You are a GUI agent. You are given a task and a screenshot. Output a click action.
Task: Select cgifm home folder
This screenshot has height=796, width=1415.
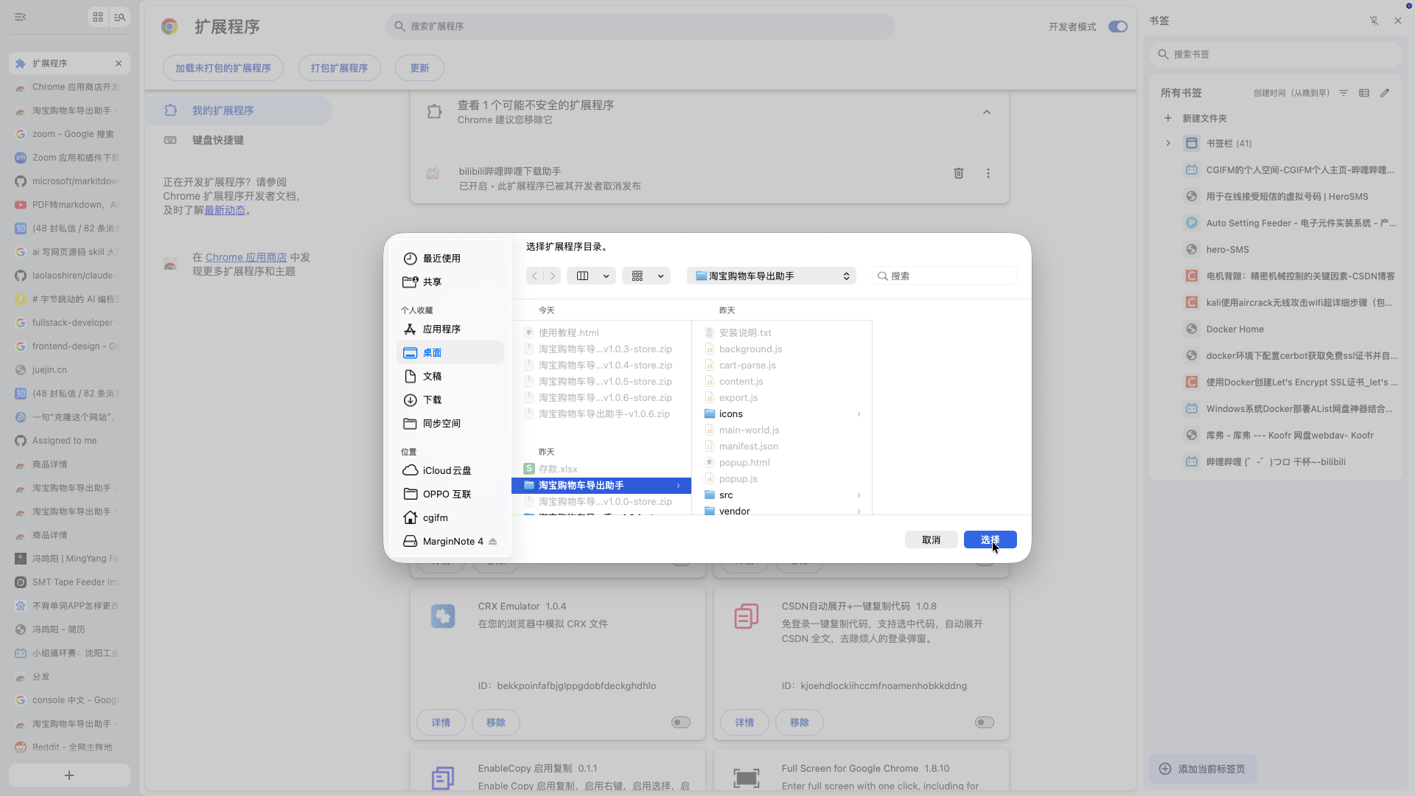450,517
